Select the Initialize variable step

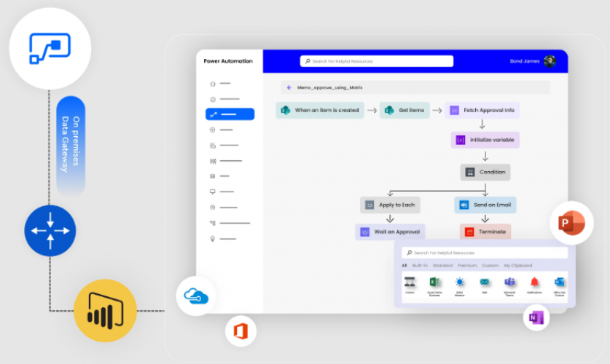pos(485,140)
